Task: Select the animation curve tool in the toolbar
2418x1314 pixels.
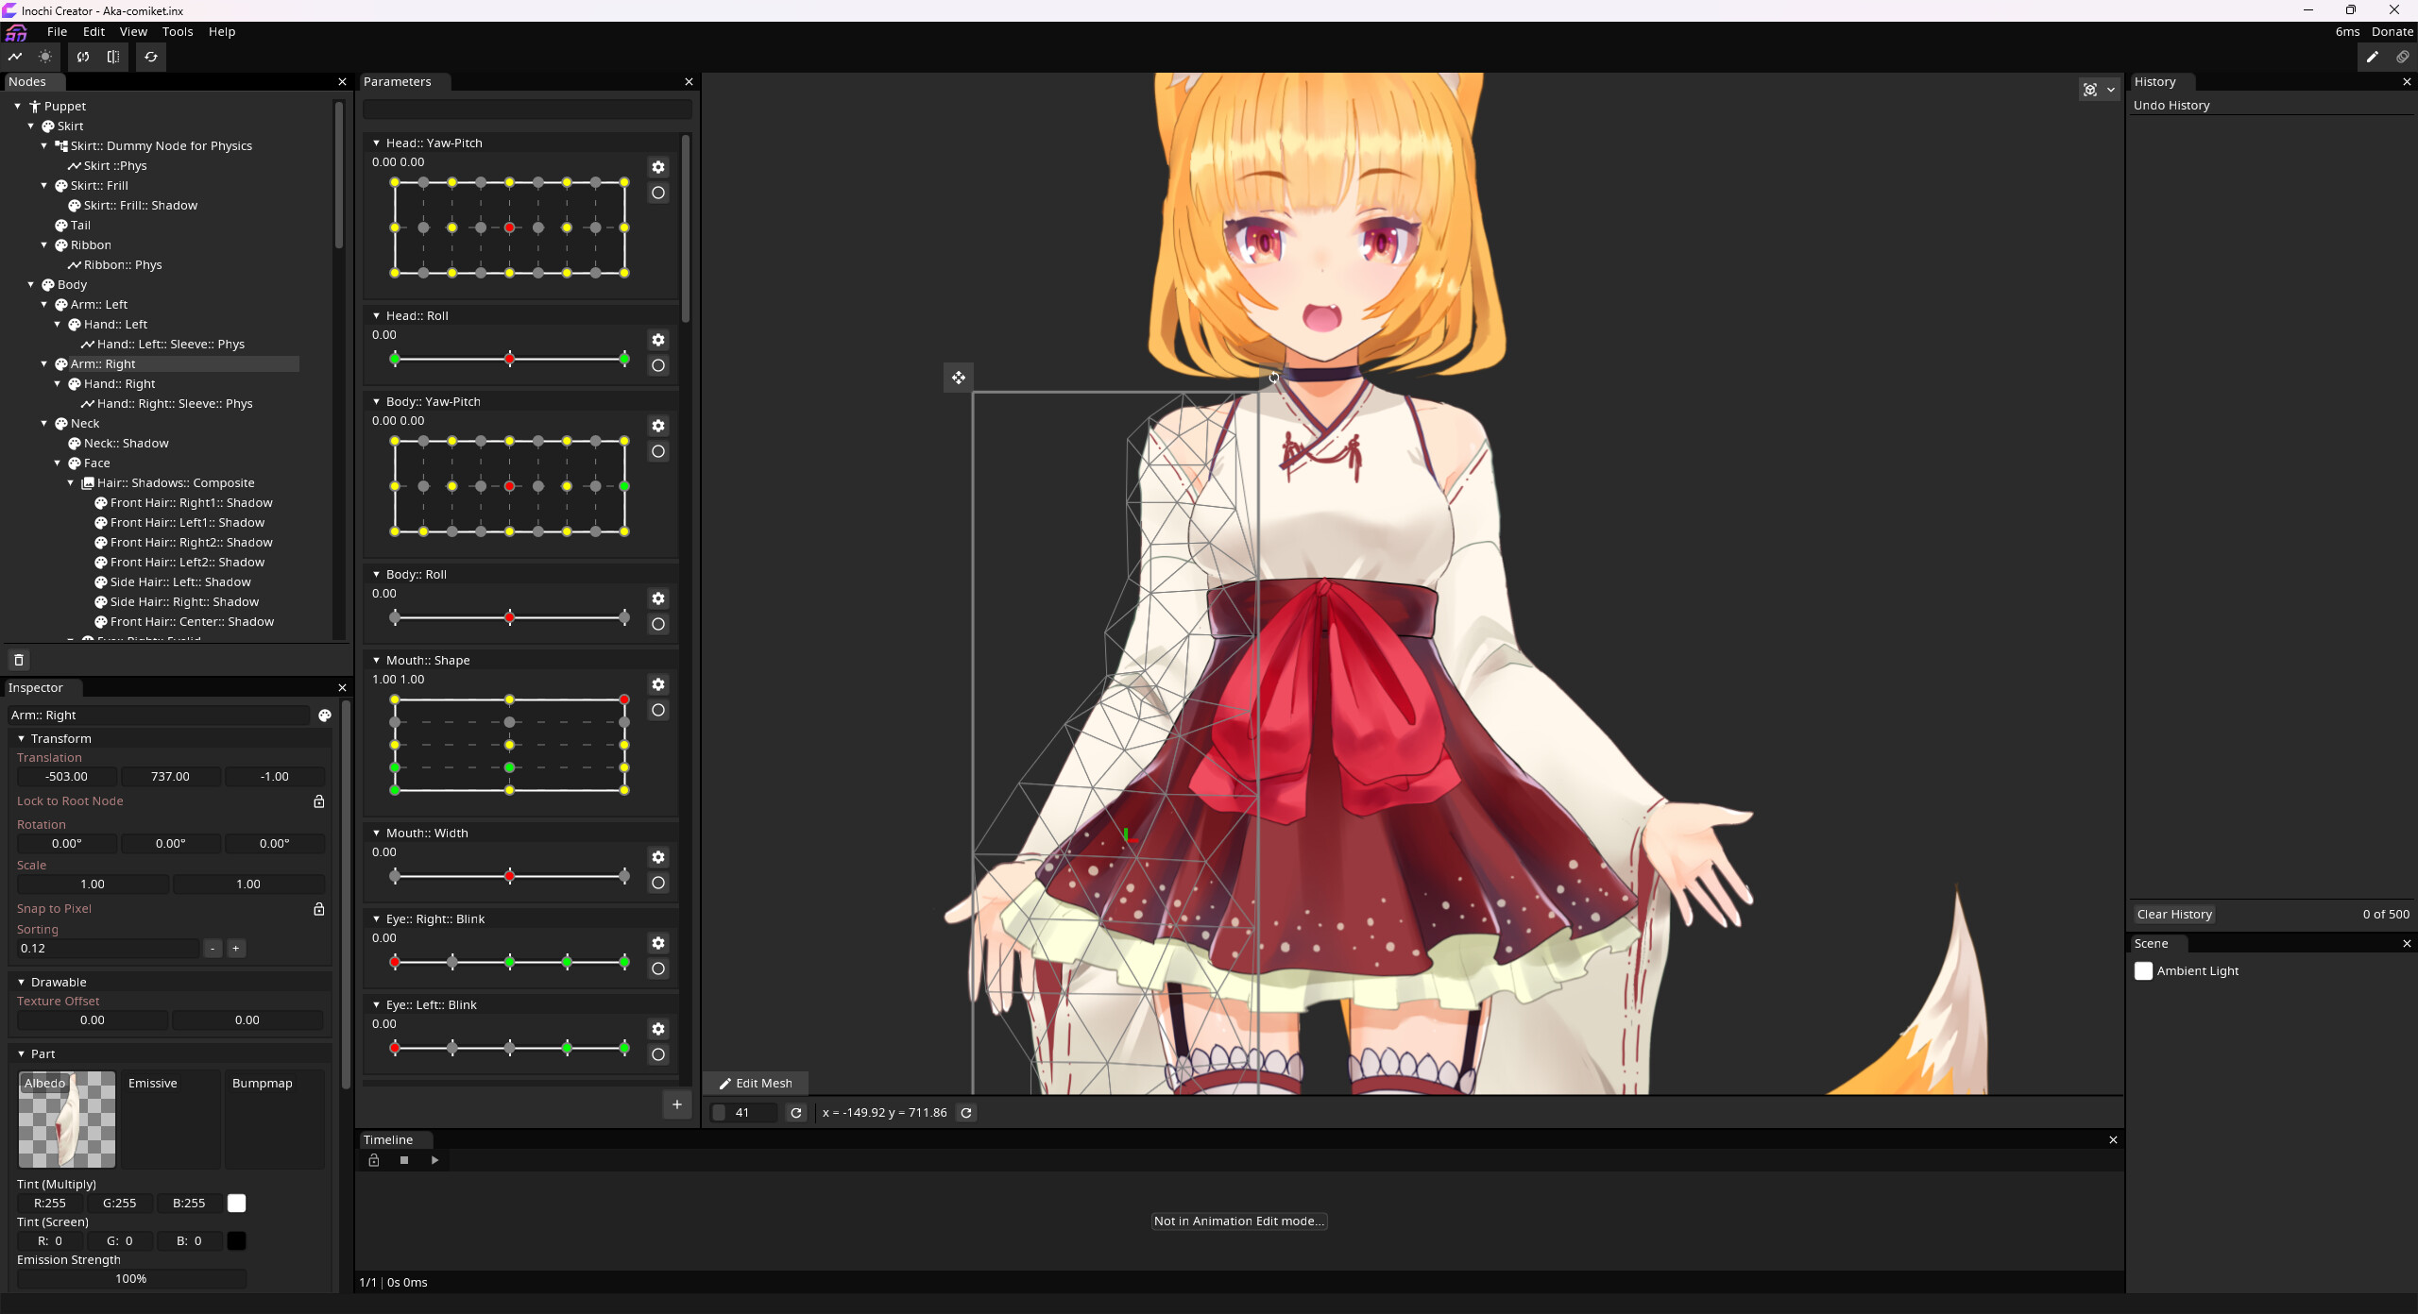Action: coord(15,57)
